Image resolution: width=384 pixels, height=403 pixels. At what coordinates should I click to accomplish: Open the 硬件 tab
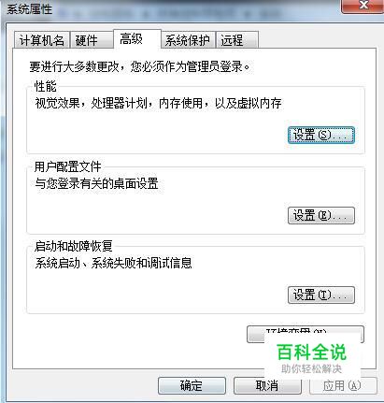coord(92,40)
